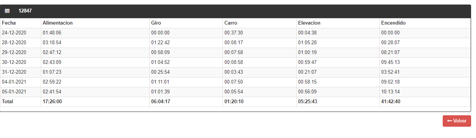Screen dimensions: 476x138
Task: Select the Carro column header
Action: click(x=231, y=23)
